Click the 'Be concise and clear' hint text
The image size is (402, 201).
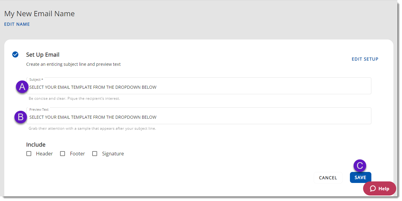[74, 99]
